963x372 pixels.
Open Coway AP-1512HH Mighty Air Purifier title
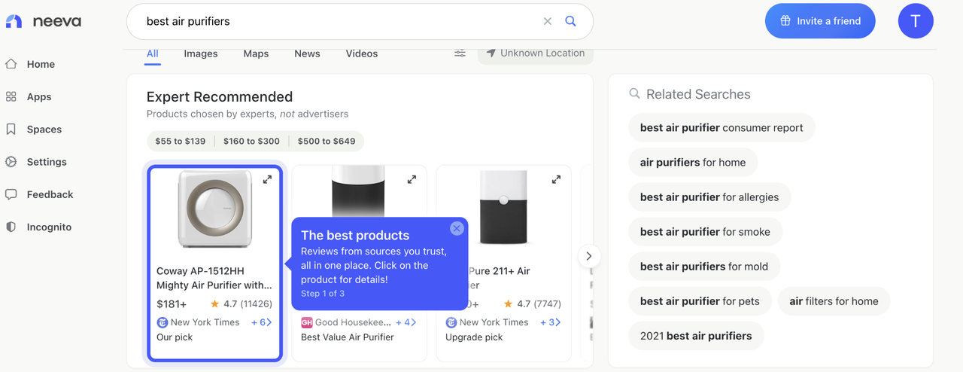[x=214, y=278]
